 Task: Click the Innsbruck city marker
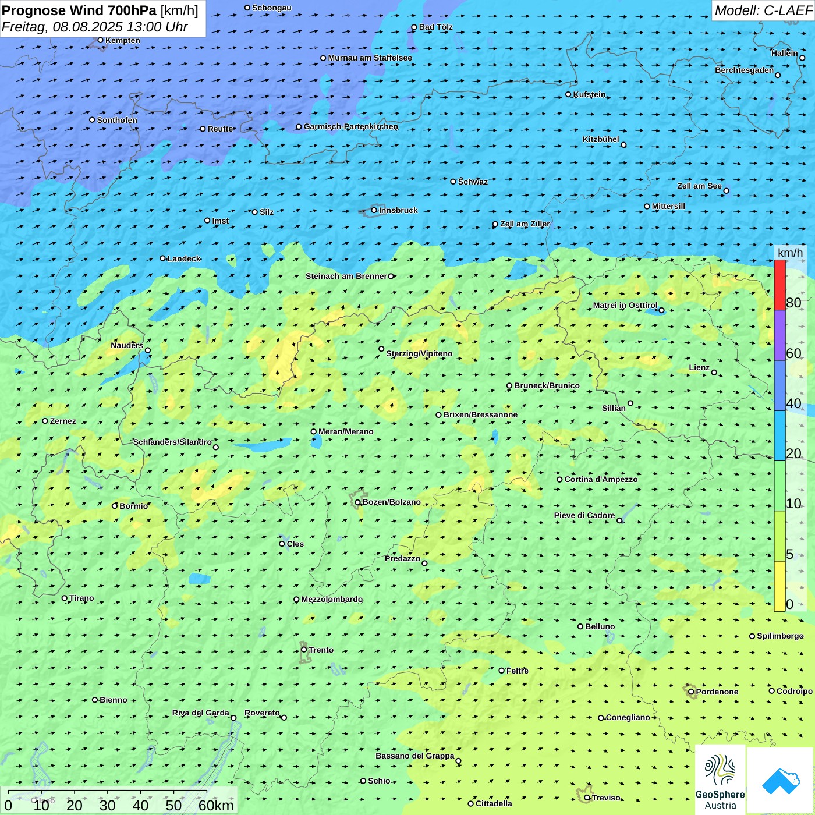374,210
